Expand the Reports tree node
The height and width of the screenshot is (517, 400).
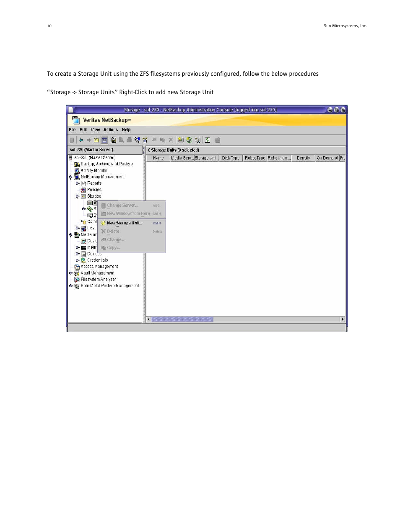click(78, 183)
